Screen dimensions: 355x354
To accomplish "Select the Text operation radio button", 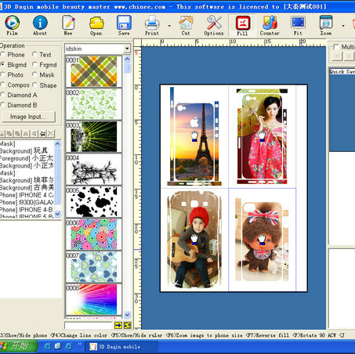I will pos(34,54).
